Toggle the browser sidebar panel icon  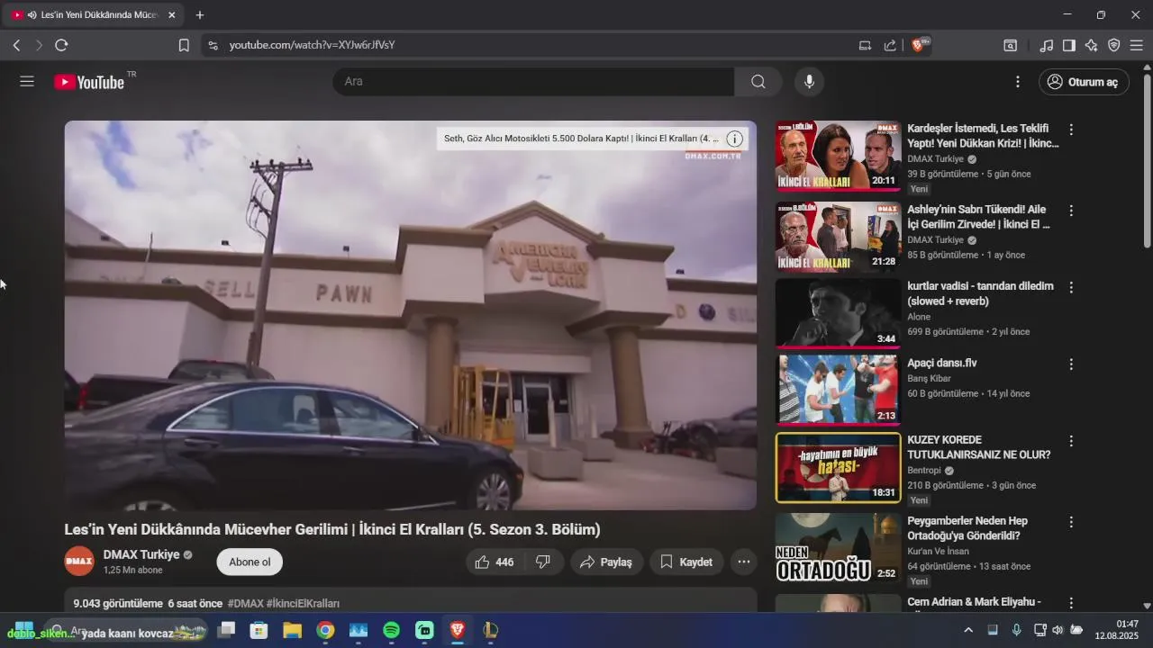[x=1069, y=45]
